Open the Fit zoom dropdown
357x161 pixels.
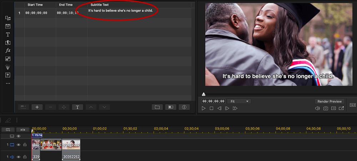click(239, 101)
